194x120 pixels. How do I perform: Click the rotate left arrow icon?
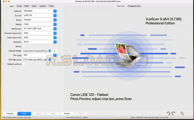[169, 113]
